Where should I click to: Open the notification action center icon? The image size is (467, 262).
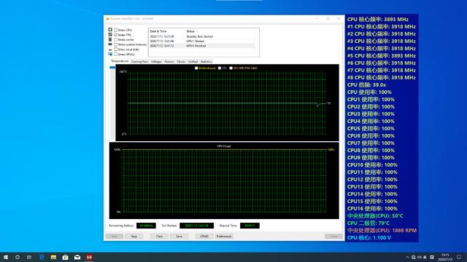pos(459,257)
